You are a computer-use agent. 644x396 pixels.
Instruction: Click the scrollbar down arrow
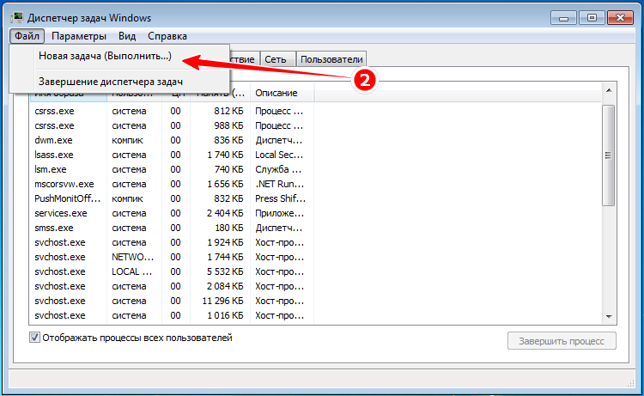pyautogui.click(x=609, y=316)
